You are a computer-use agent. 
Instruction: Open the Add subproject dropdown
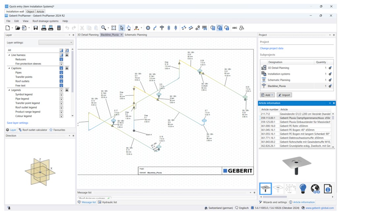(267, 95)
